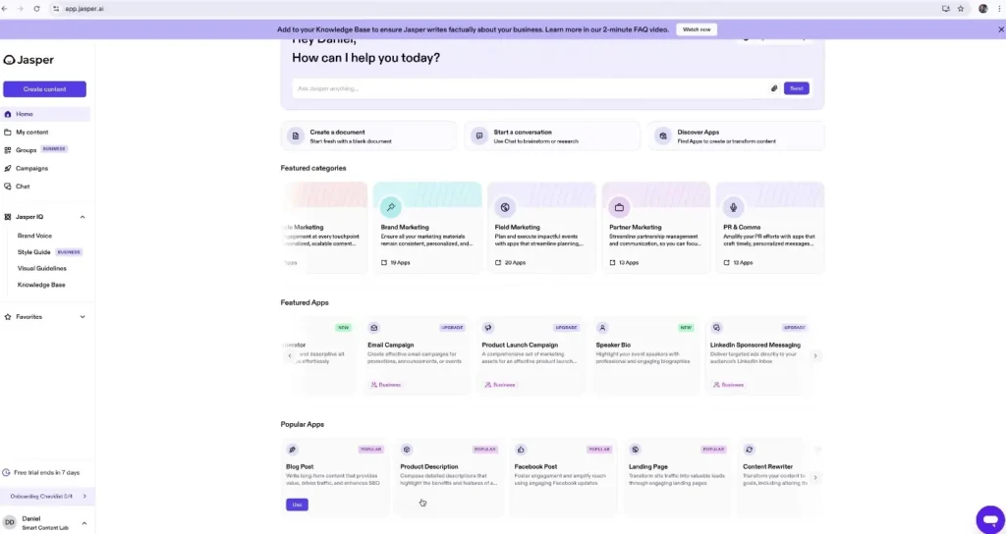Click the Groups sidebar icon
The image size is (1006, 534).
pyautogui.click(x=8, y=150)
